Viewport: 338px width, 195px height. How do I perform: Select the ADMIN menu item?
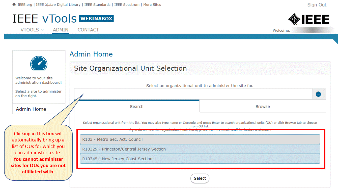pos(61,30)
